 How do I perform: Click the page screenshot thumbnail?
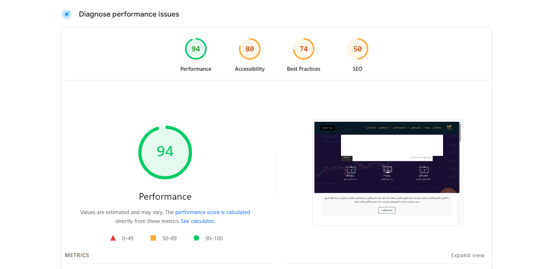pos(387,173)
